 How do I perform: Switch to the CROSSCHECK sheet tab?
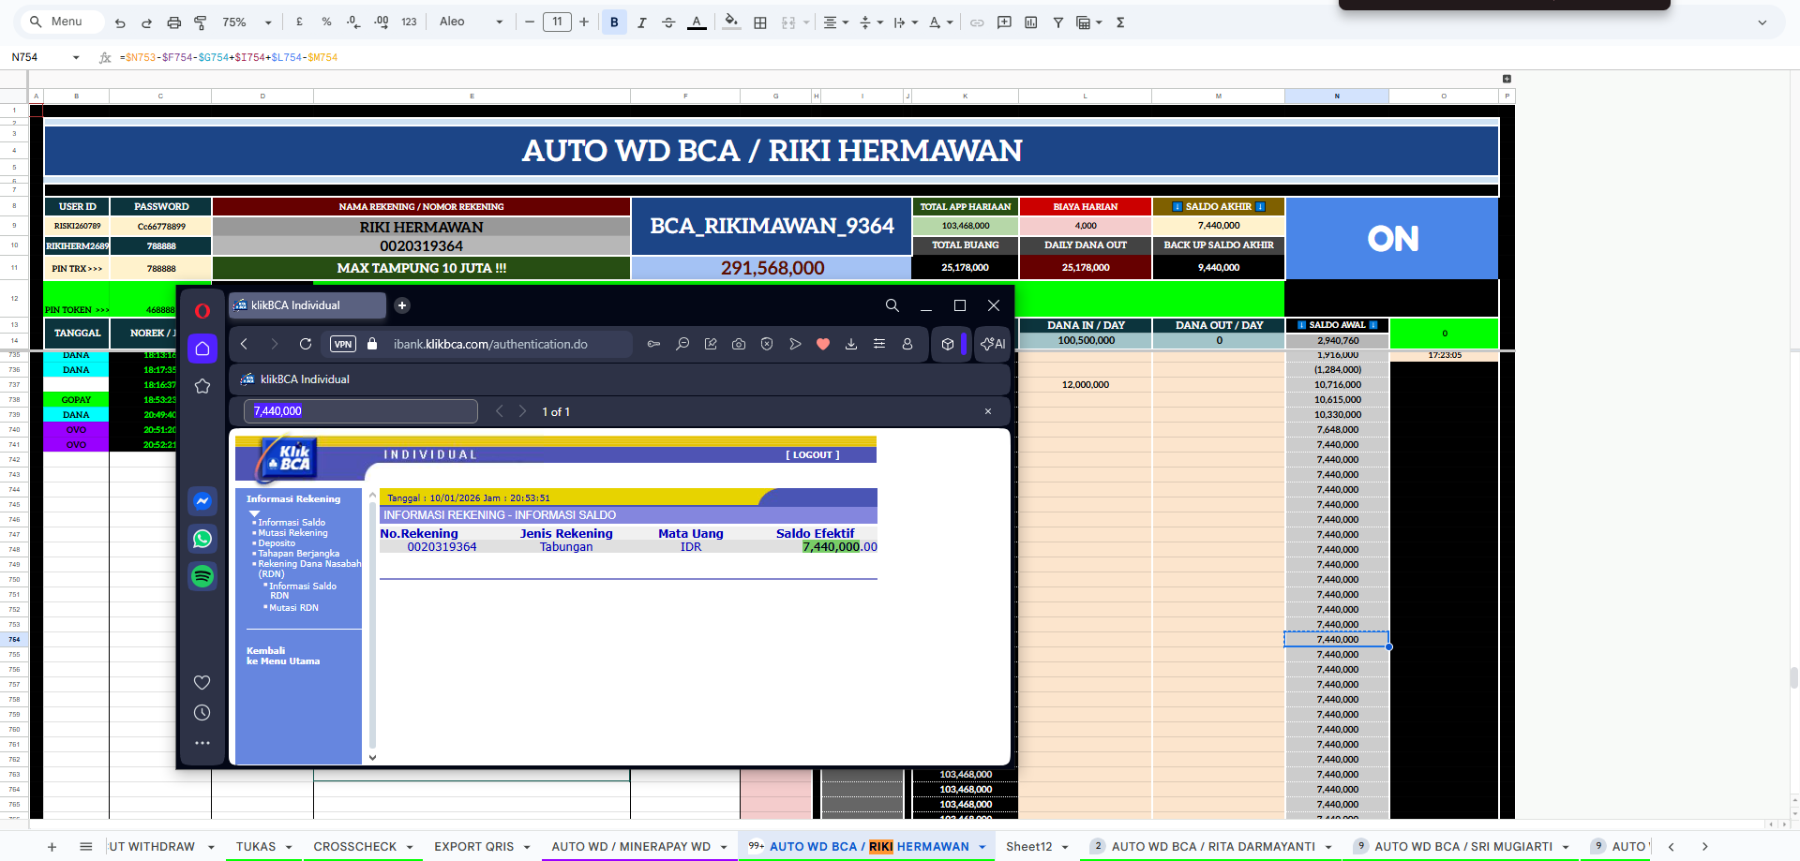click(x=354, y=846)
